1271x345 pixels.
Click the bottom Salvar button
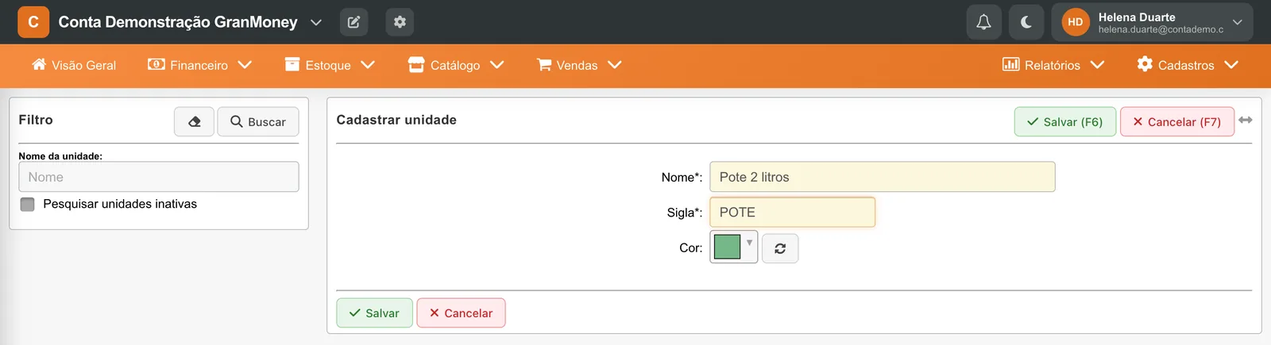(374, 312)
